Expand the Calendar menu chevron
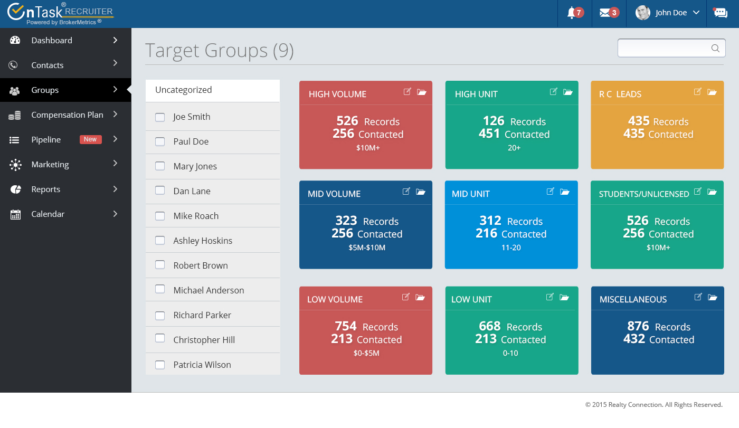The height and width of the screenshot is (428, 739). click(115, 213)
